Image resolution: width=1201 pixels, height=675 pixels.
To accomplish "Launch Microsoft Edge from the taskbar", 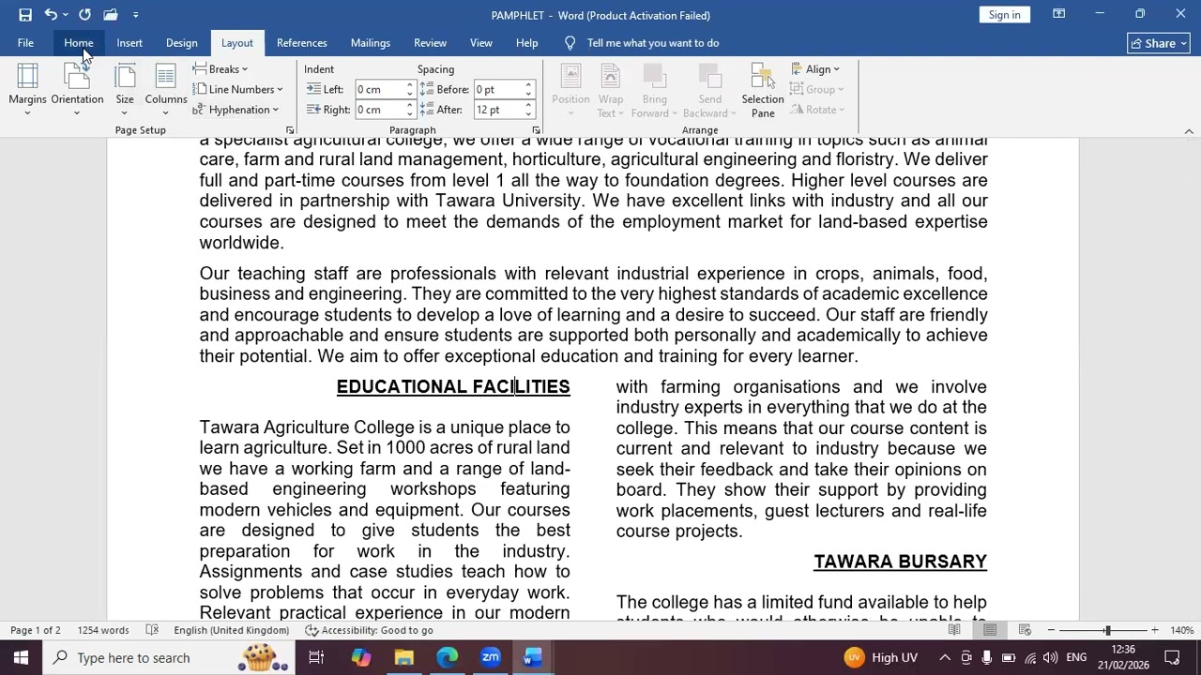I will click(448, 658).
